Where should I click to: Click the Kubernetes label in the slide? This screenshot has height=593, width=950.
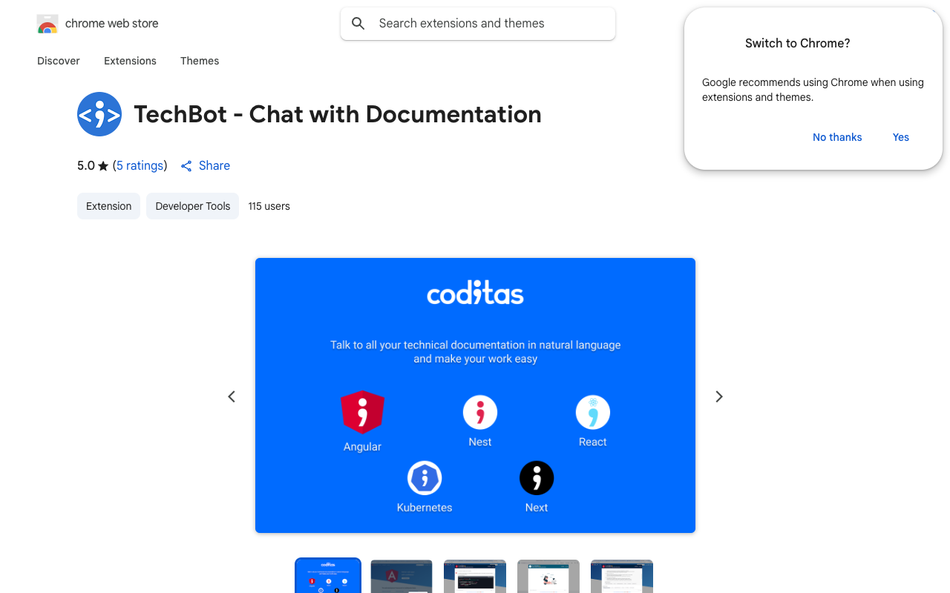[425, 508]
